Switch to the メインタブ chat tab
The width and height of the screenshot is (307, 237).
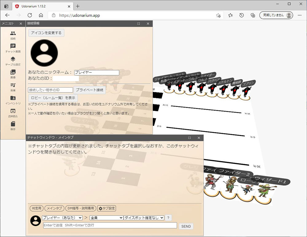(54, 208)
